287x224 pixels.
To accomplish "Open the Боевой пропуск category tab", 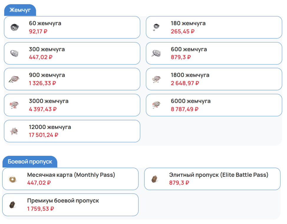I will [x=30, y=162].
